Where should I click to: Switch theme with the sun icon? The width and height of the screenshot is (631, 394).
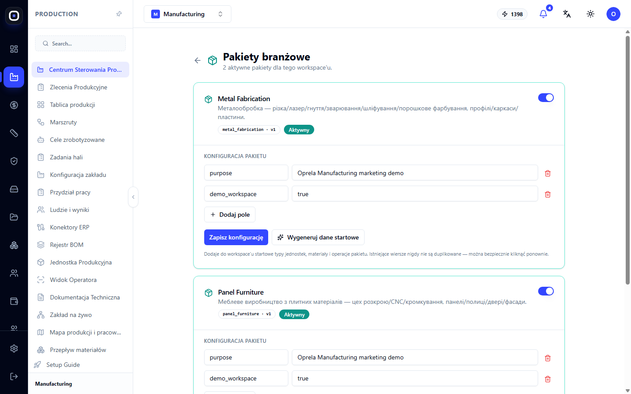(x=591, y=14)
